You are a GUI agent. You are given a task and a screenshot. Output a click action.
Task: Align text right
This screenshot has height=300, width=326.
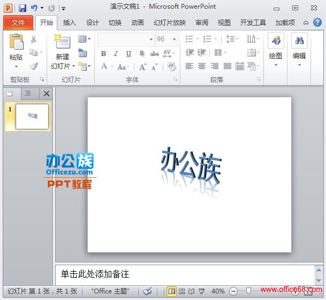coord(215,66)
